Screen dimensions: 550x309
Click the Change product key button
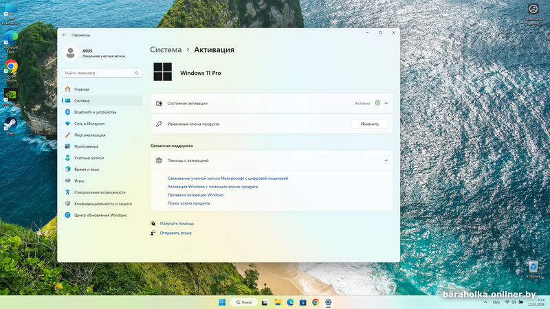(369, 124)
